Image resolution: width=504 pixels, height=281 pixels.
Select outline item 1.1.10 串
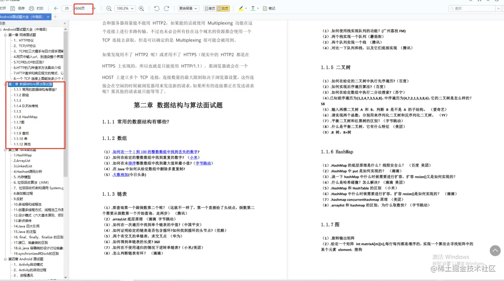20,139
